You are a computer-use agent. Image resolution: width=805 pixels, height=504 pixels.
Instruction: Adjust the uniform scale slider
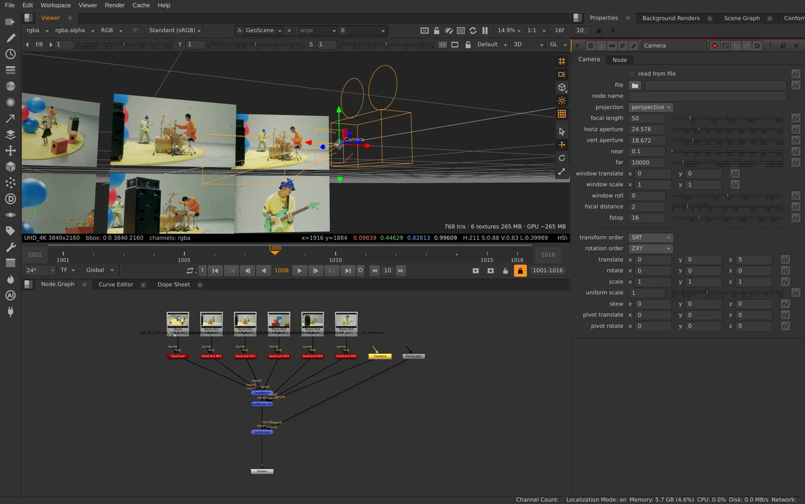pos(727,293)
